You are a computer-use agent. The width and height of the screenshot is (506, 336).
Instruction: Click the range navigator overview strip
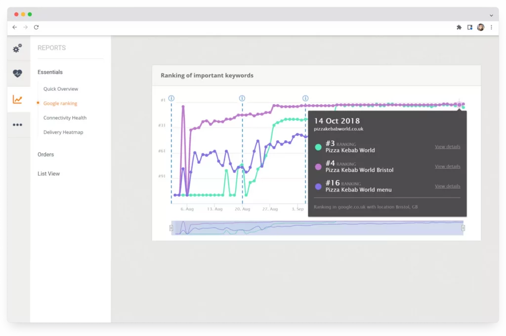[x=317, y=228]
